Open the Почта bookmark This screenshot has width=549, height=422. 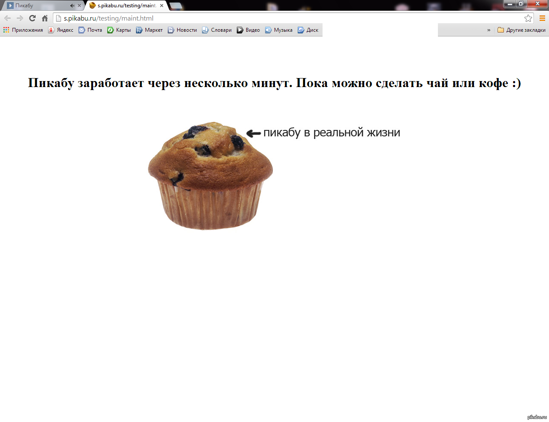click(x=90, y=30)
